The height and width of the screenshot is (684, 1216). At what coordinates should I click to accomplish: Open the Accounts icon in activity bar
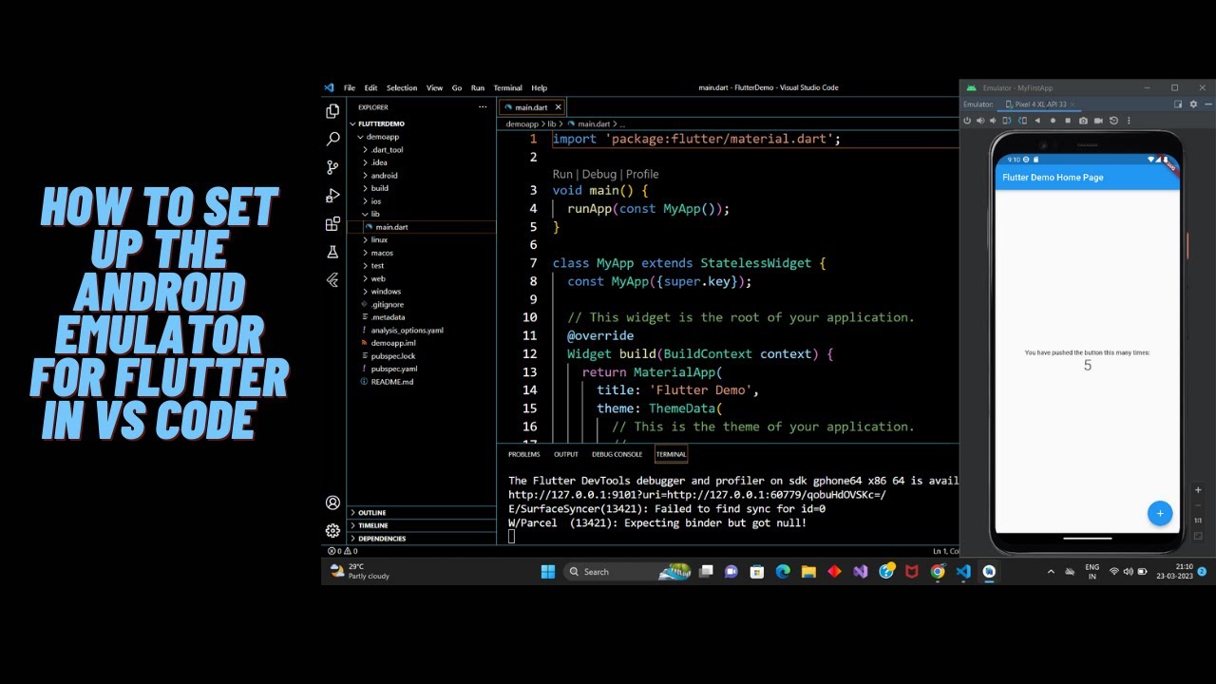pos(332,503)
